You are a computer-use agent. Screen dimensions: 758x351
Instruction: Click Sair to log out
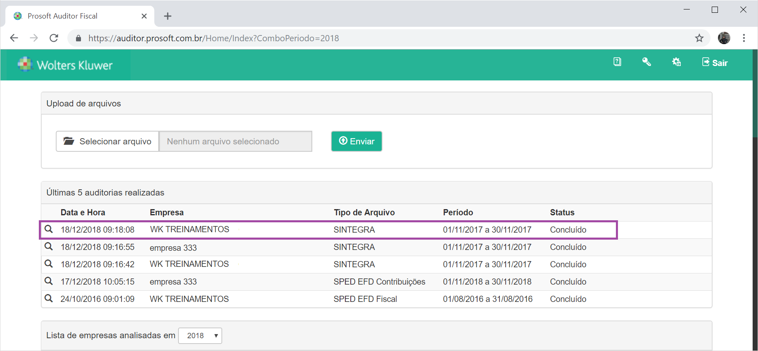tap(715, 62)
